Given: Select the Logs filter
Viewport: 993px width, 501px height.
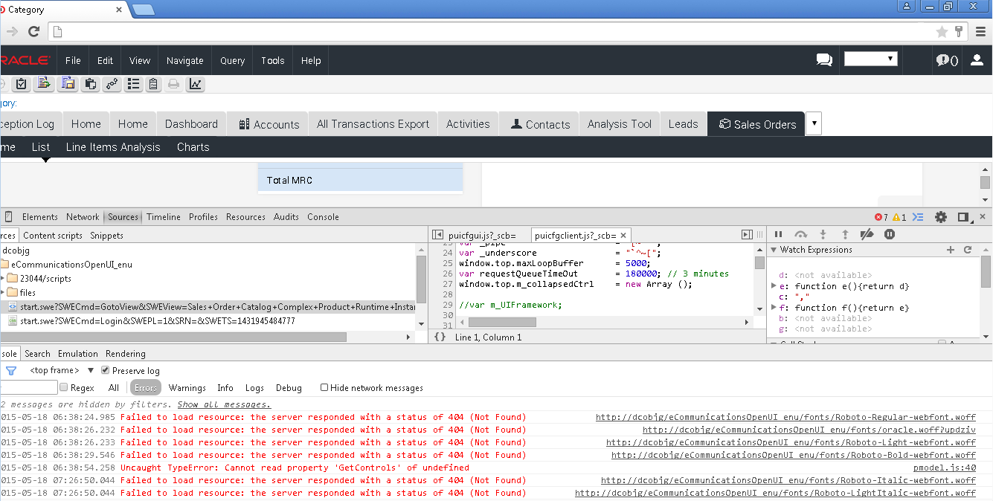Looking at the screenshot, I should 254,387.
